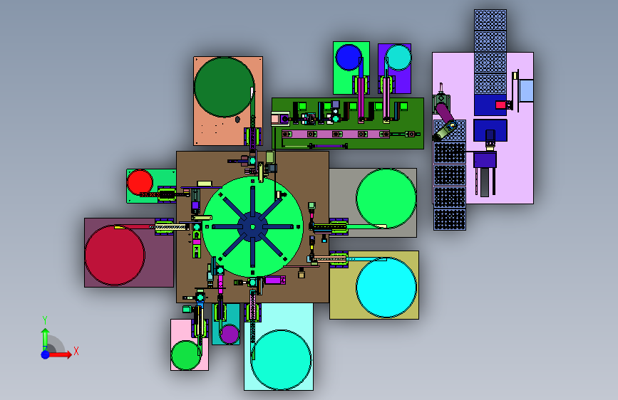Viewport: 618px width, 400px height.
Task: Click the red X axis arrow
Action: (x=61, y=354)
